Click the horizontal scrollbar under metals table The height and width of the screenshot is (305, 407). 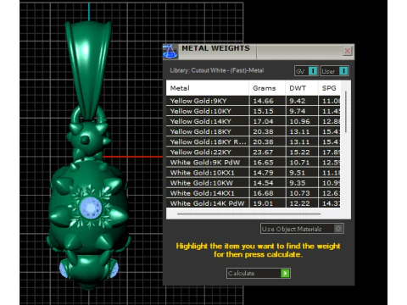(x=248, y=214)
